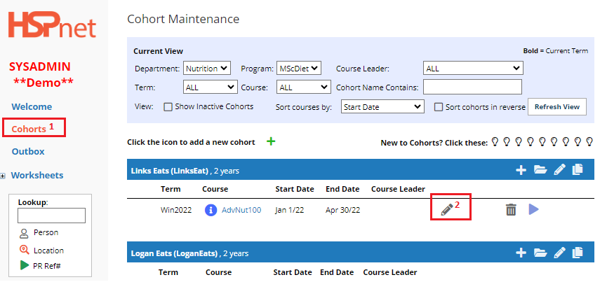The height and width of the screenshot is (289, 607).
Task: Click the Person lookup icon
Action: click(x=24, y=233)
